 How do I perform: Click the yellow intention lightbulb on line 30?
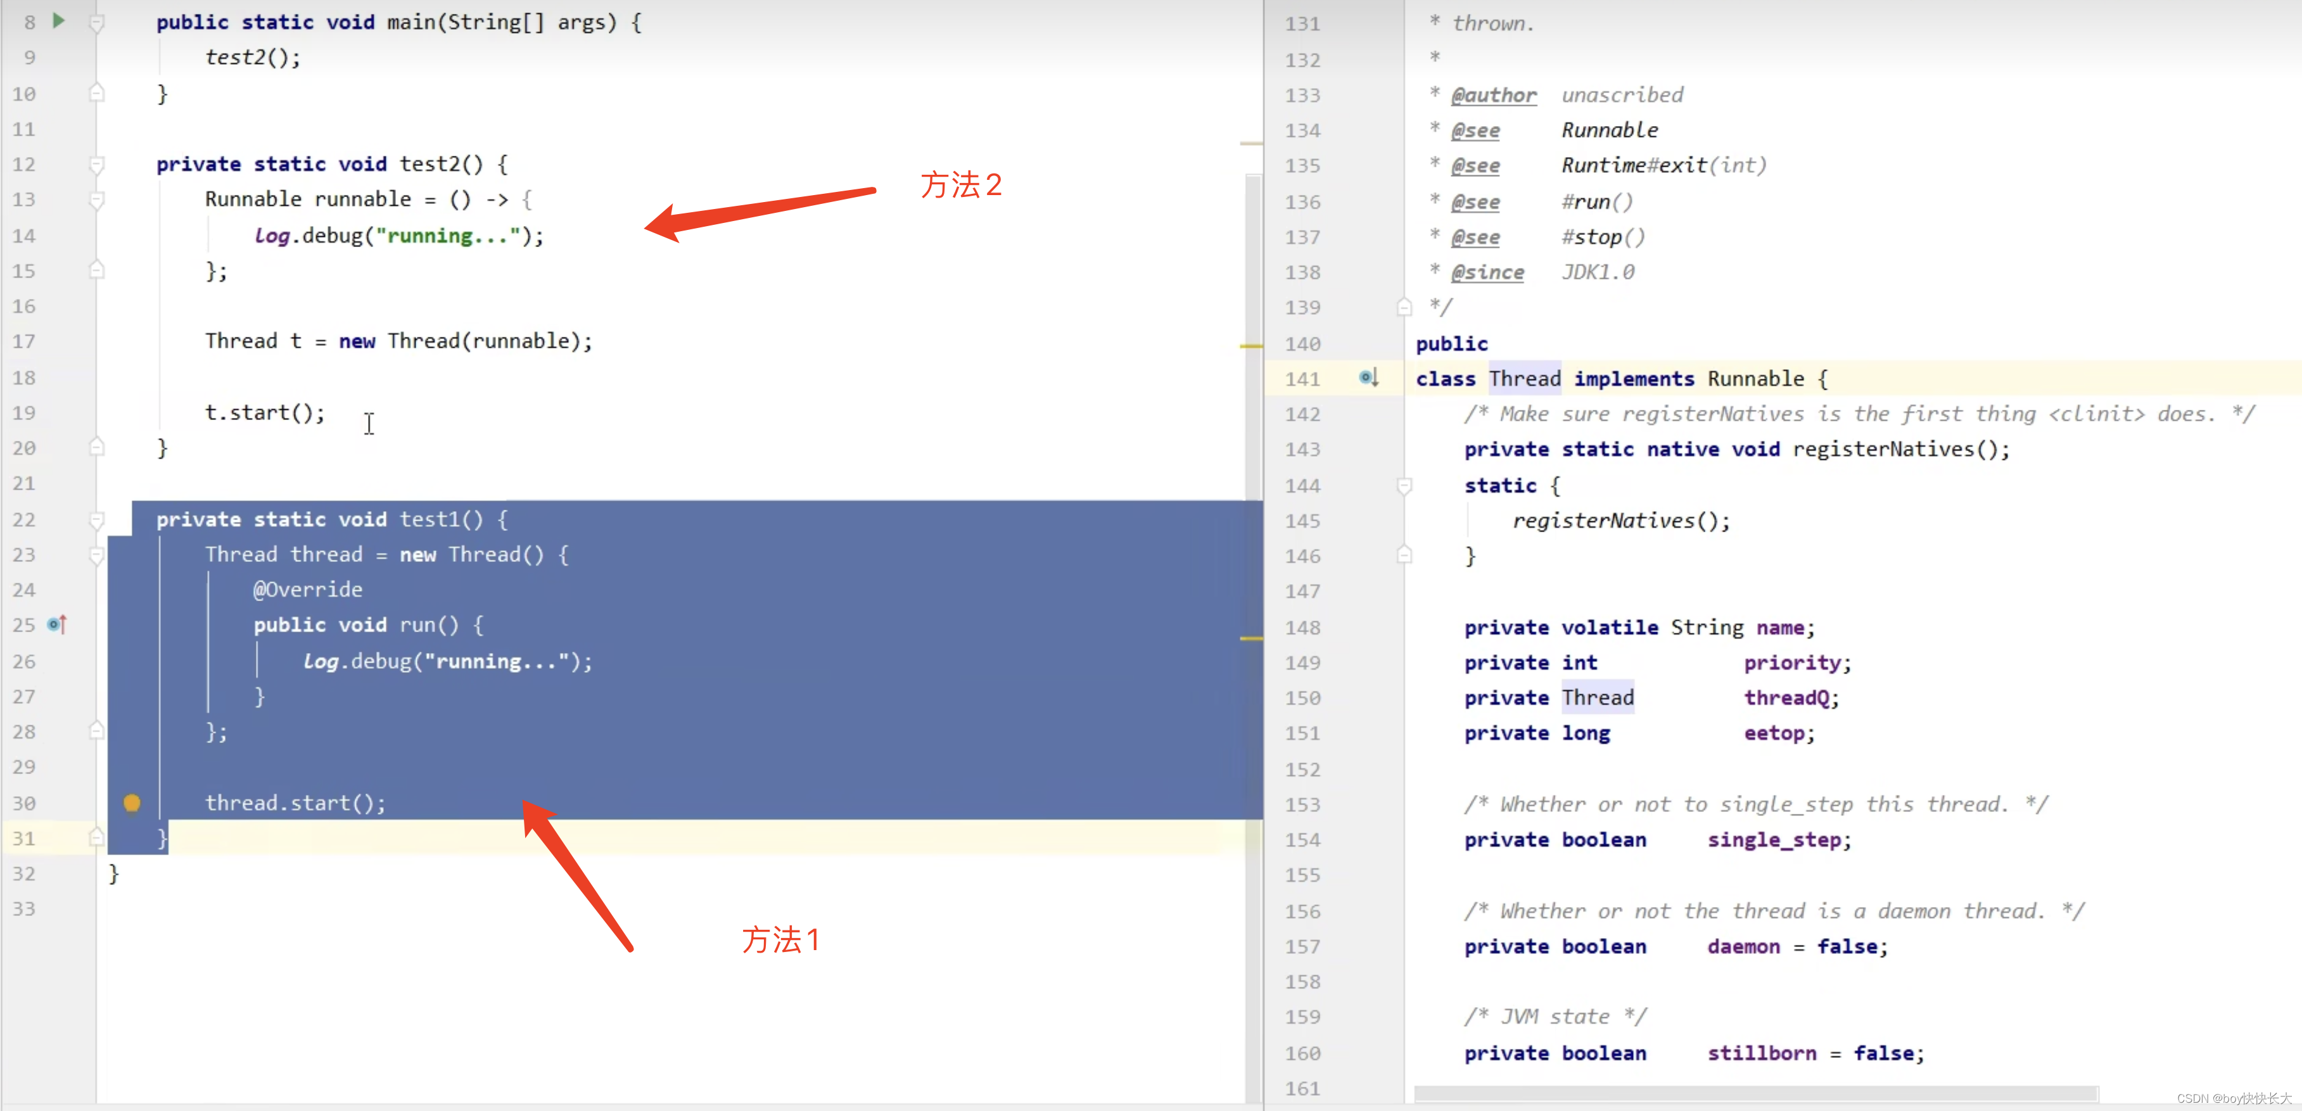click(132, 803)
